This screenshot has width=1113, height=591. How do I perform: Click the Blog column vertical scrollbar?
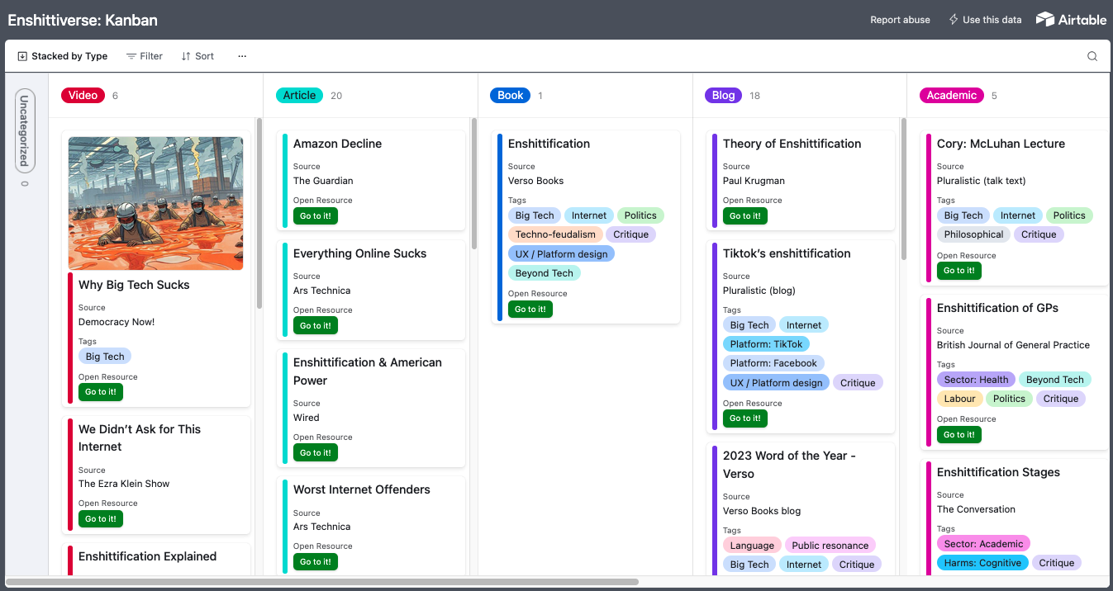click(x=903, y=188)
